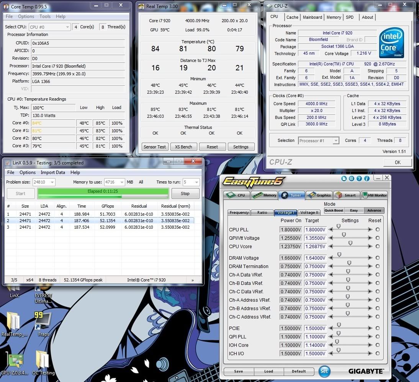Click the right arrow on the QPI PLL row
Image resolution: width=419 pixels, height=382 pixels.
(x=370, y=336)
